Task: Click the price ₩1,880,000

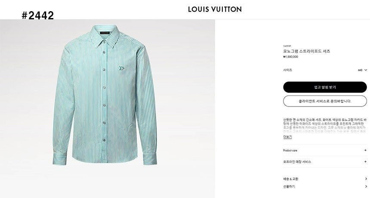Action: pyautogui.click(x=290, y=57)
